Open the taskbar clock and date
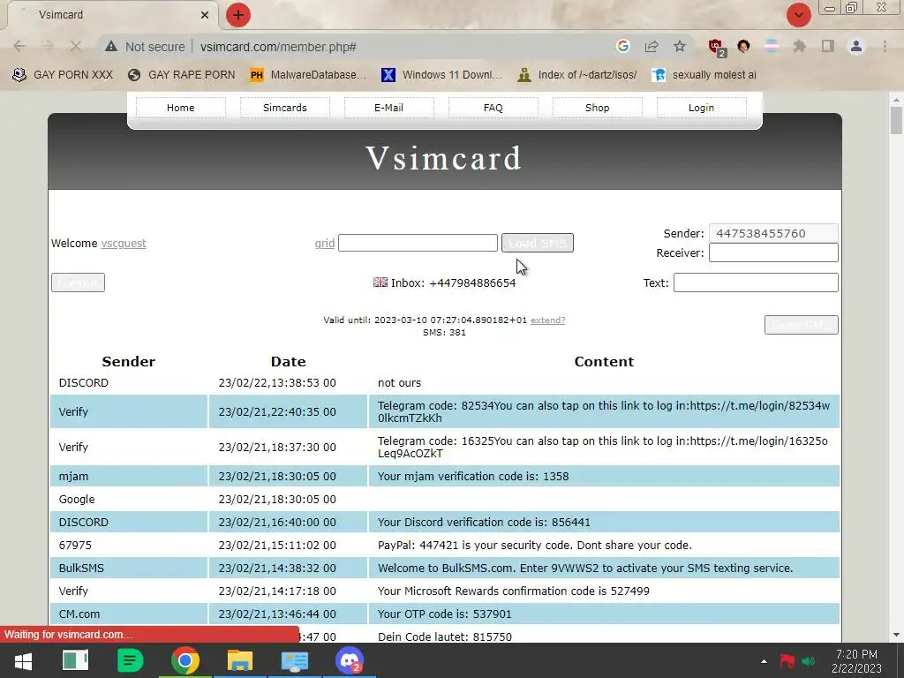This screenshot has width=904, height=678. pyautogui.click(x=856, y=661)
